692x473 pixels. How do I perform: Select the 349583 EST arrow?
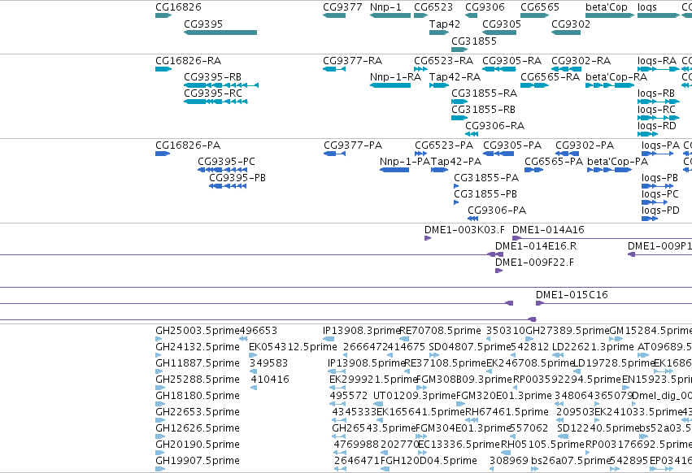pyautogui.click(x=254, y=371)
